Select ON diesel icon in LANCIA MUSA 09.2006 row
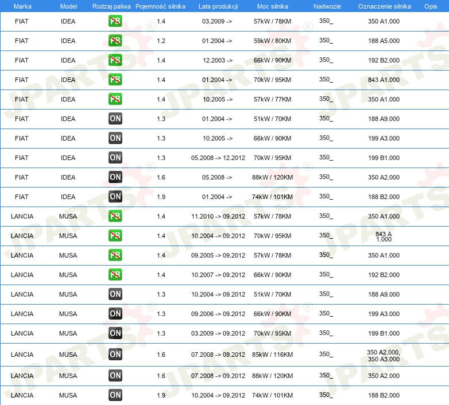 click(115, 313)
